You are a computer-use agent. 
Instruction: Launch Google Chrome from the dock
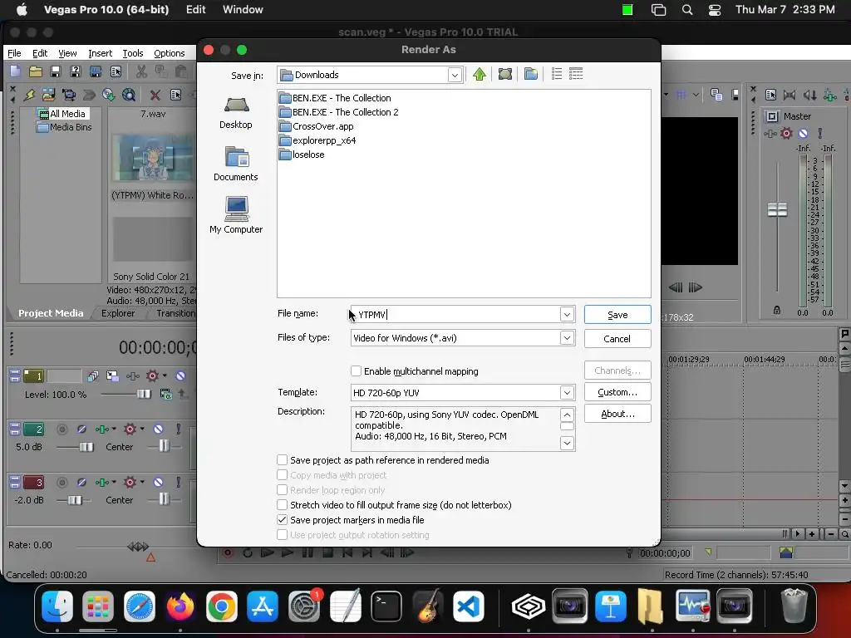pos(221,606)
